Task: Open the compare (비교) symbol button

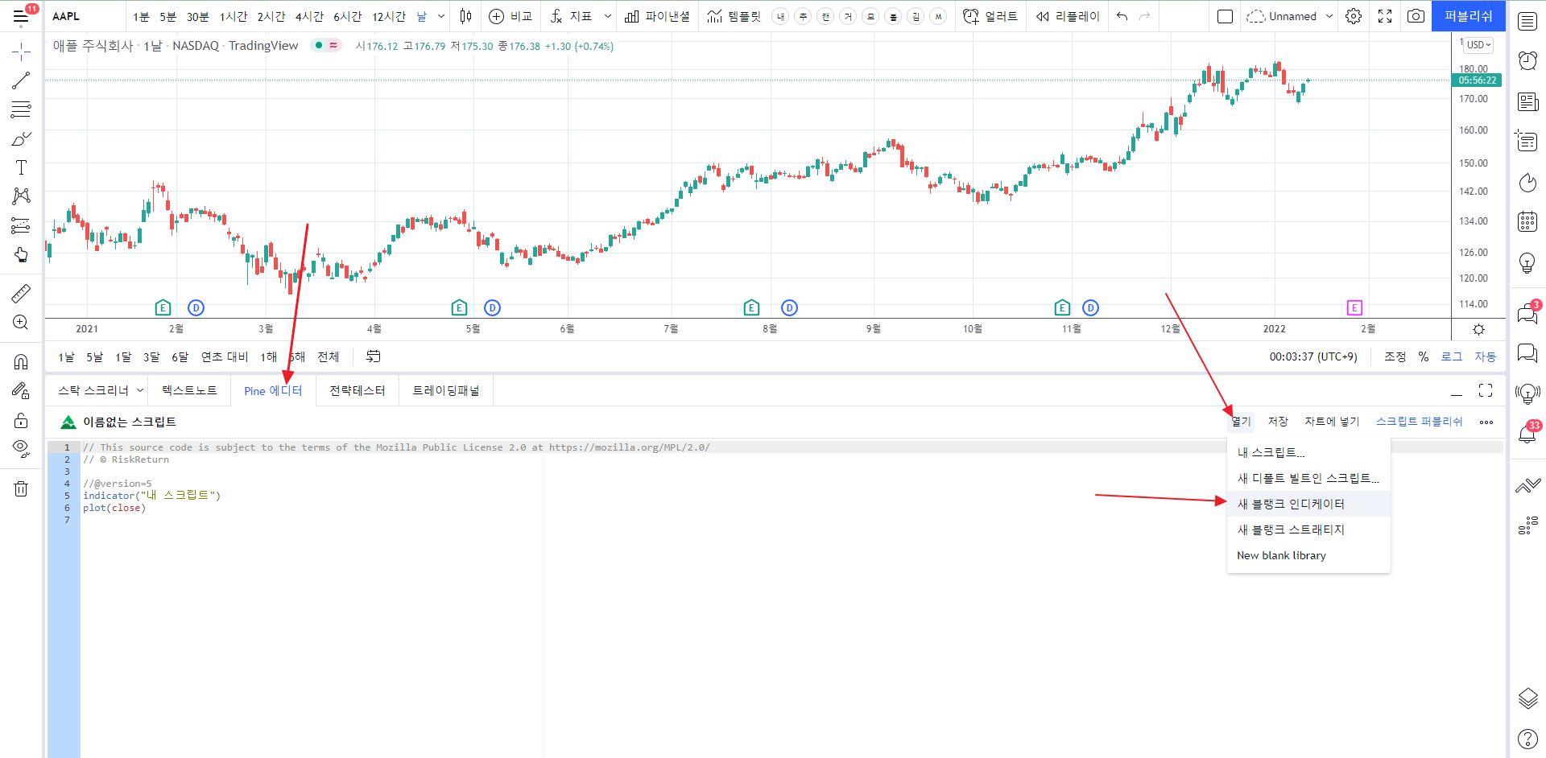Action: (x=511, y=16)
